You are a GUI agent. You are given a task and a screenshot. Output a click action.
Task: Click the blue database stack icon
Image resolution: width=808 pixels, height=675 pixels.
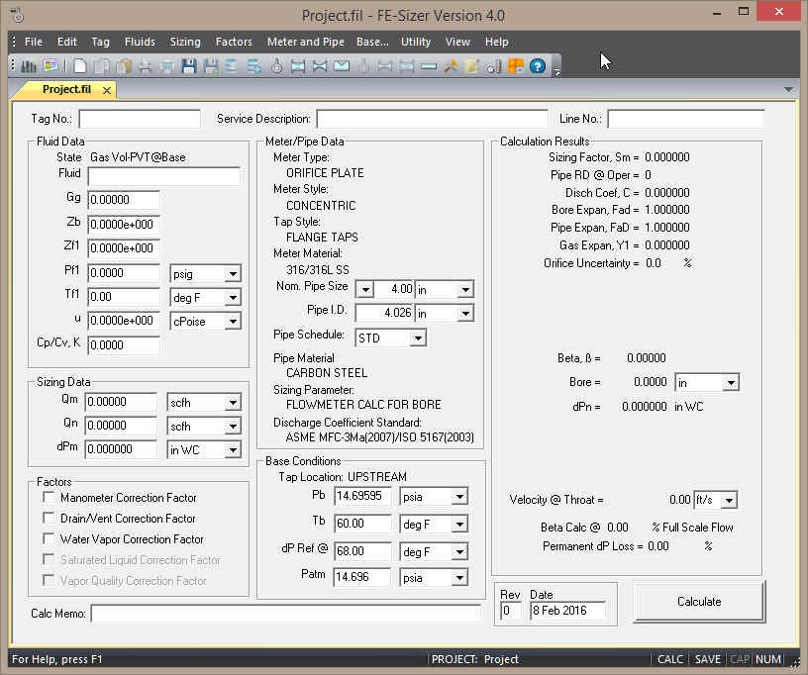click(232, 66)
